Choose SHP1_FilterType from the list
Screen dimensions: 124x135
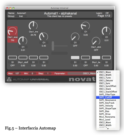[108, 95]
